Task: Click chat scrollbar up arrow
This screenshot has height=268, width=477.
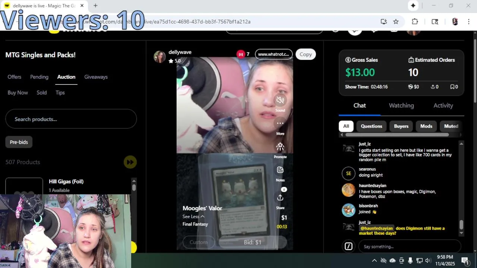Action: point(461,144)
